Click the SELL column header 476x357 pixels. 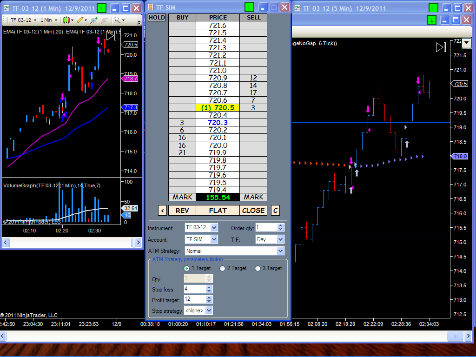[x=253, y=18]
